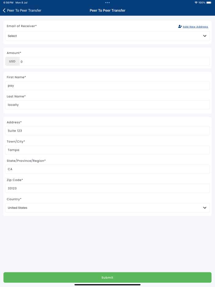Select the Last Name field showing locally
Image resolution: width=215 pixels, height=287 pixels.
coord(107,104)
